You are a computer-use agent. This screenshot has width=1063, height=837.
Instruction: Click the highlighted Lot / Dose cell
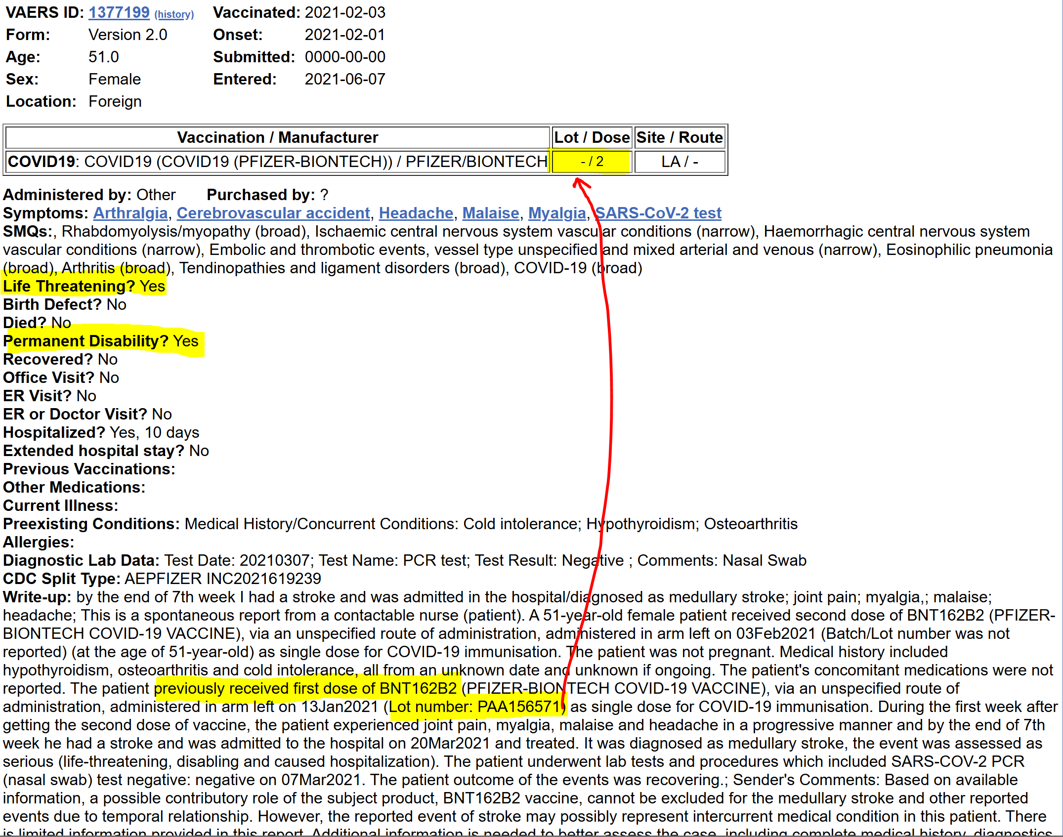592,162
